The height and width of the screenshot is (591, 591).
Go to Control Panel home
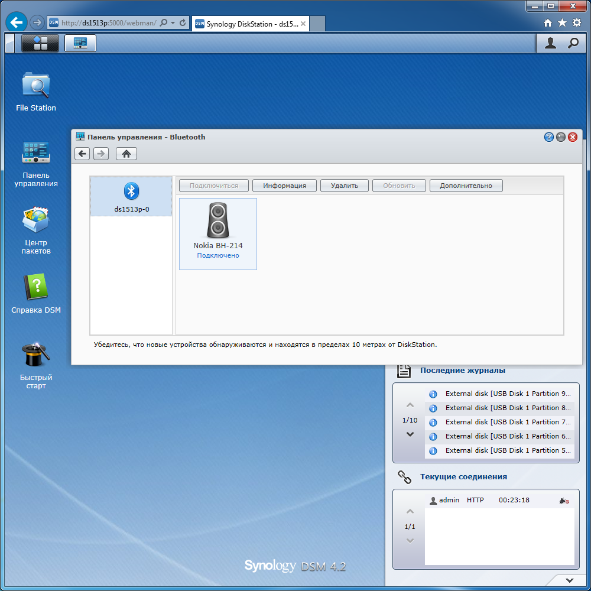click(126, 154)
